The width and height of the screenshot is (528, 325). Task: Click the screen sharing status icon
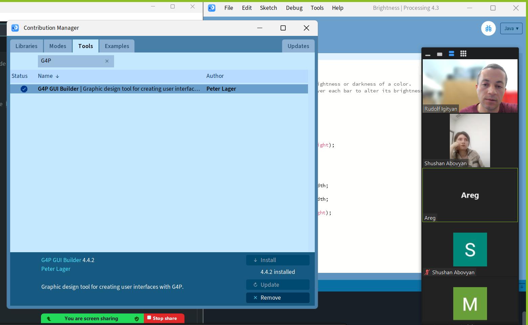(x=49, y=319)
